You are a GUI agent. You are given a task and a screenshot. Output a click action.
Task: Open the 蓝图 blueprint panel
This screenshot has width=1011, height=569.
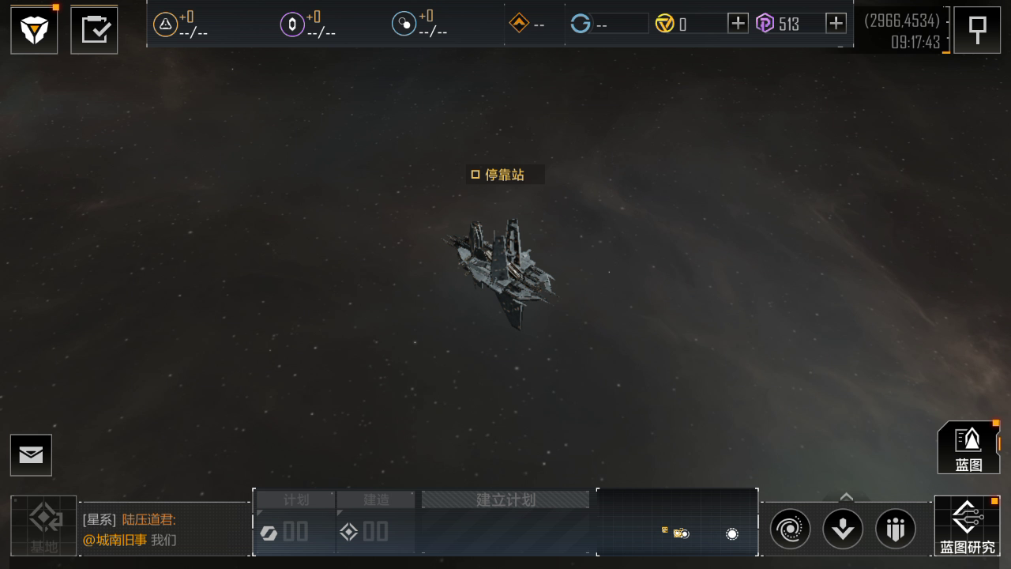coord(968,447)
